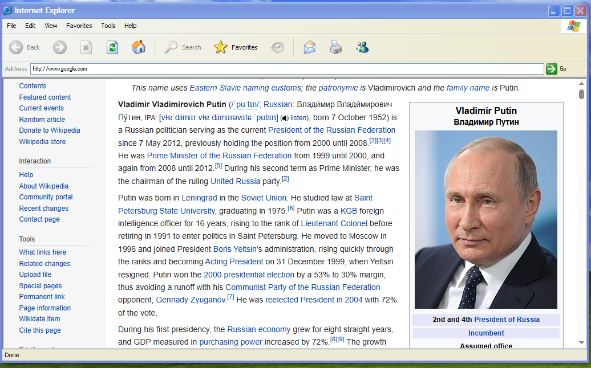Open the Mail envelope icon
This screenshot has height=368, width=591.
coord(309,47)
